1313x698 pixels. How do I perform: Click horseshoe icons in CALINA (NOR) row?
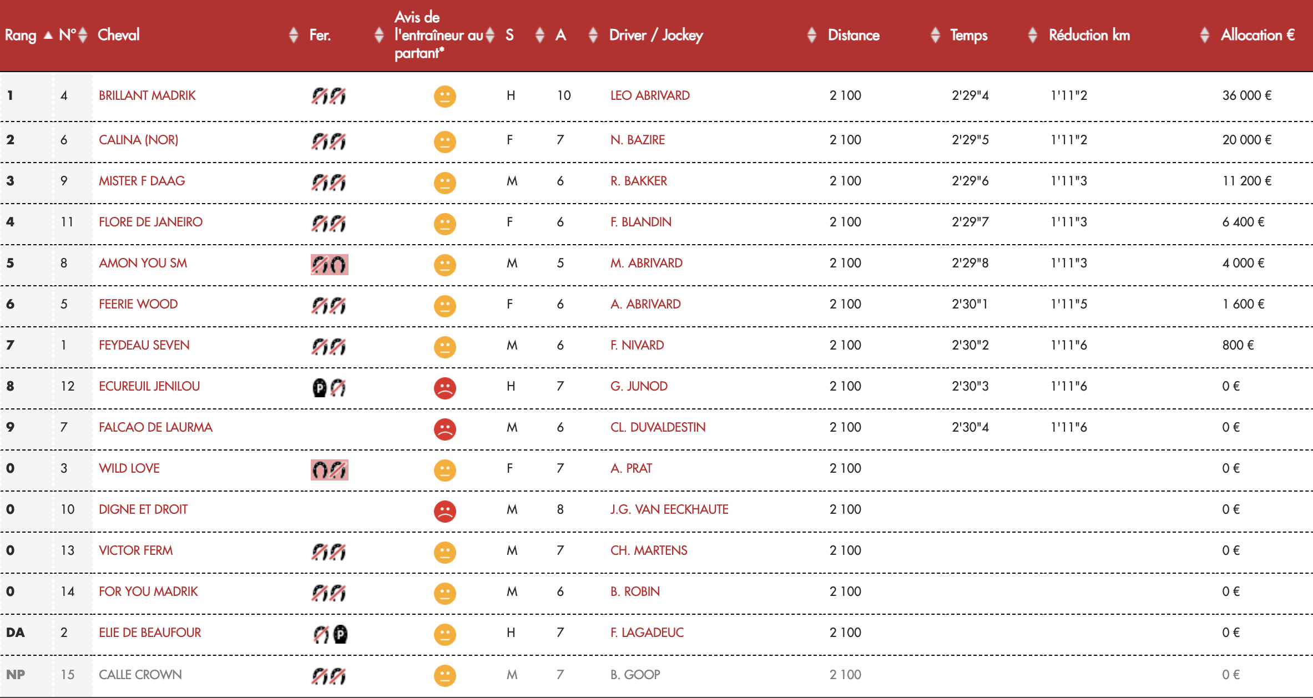329,141
